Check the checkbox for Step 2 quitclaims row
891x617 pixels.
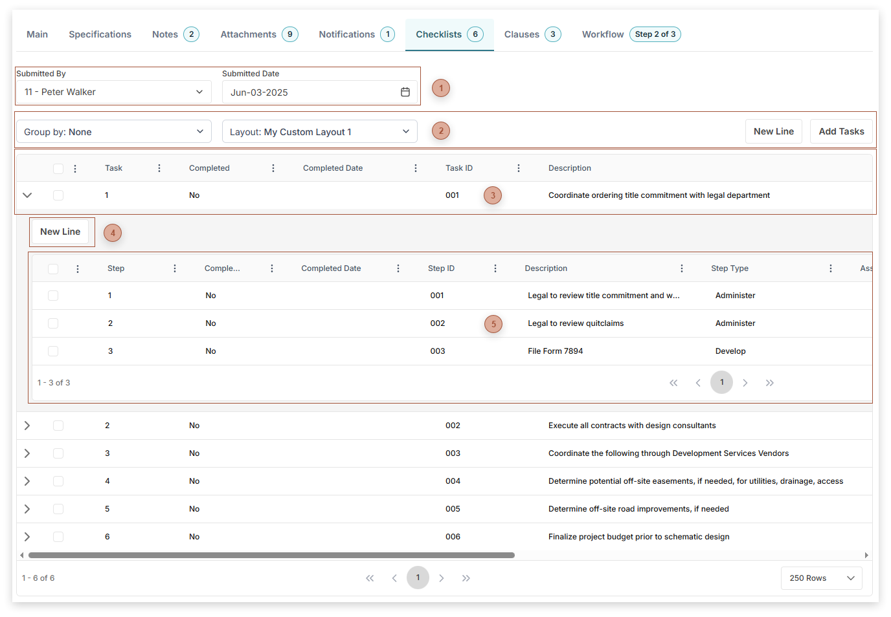pos(52,323)
